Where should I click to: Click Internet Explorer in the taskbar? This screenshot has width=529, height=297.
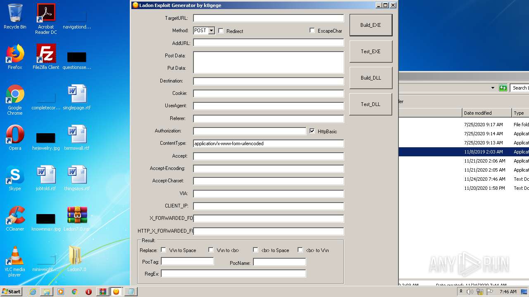pos(33,292)
